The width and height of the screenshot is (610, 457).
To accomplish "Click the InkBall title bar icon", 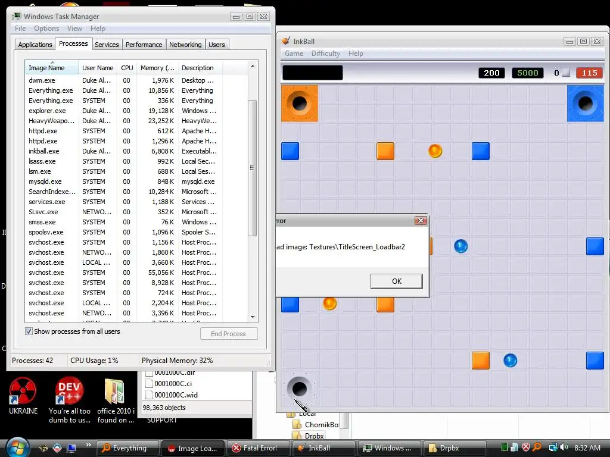I will (x=287, y=41).
